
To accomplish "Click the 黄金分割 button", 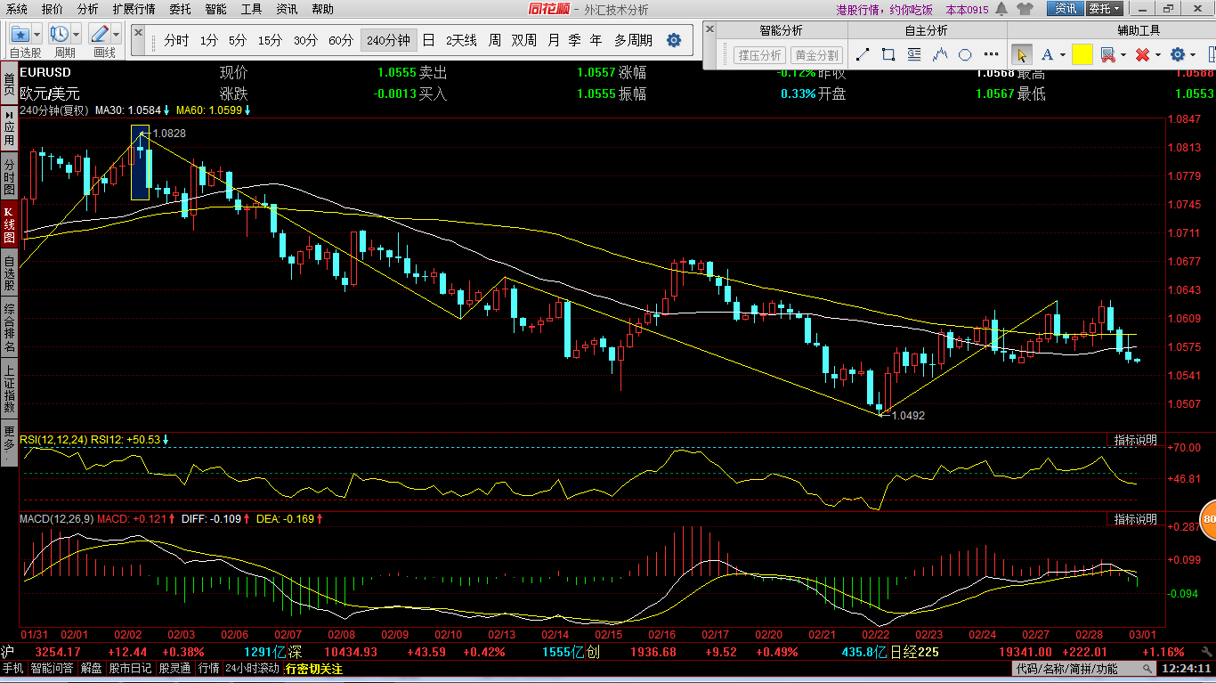I will (815, 55).
